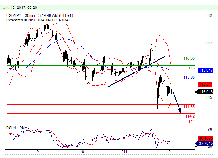Click the red 115.31 price tag
Screen dimensions: 218x158
[x=205, y=84]
